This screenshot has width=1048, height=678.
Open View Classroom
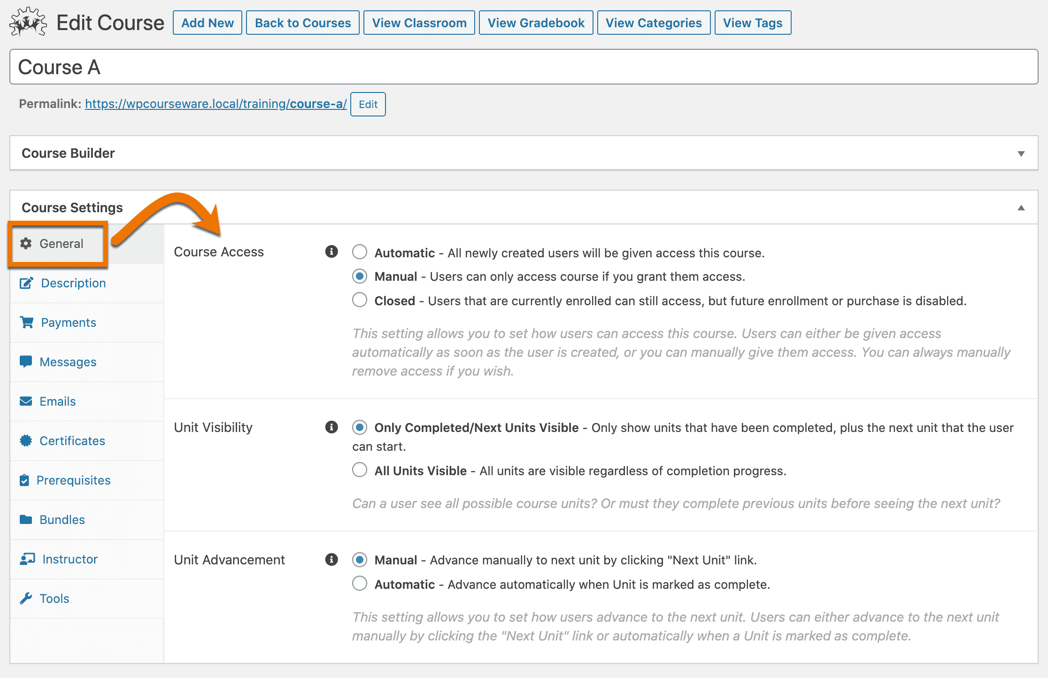coord(419,23)
